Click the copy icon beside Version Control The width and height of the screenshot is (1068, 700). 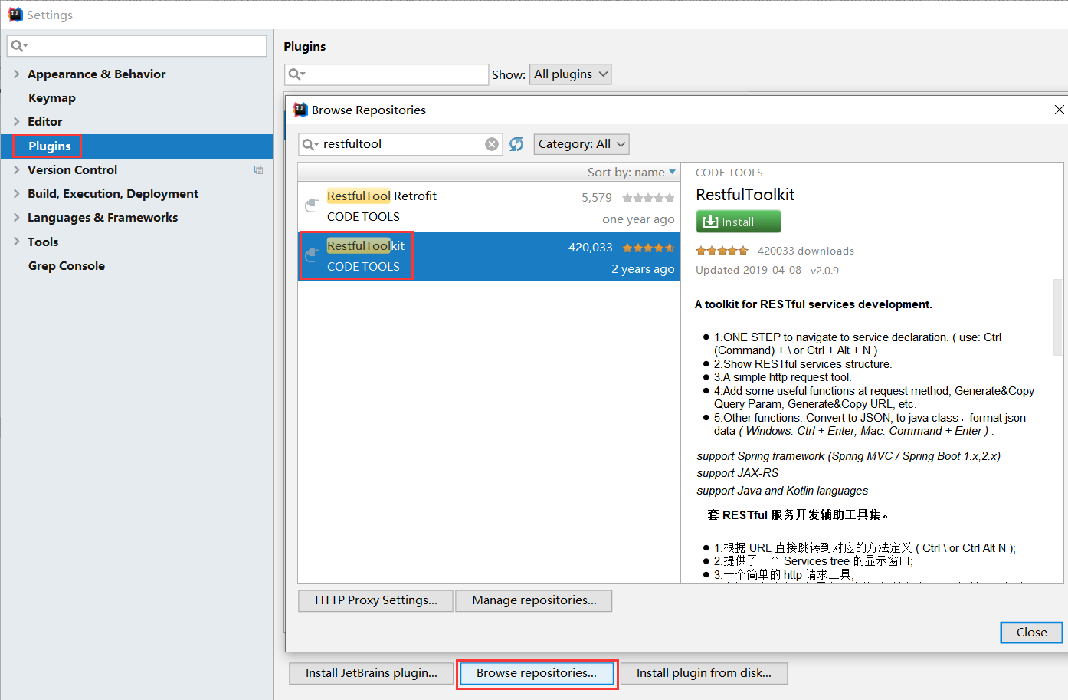258,169
